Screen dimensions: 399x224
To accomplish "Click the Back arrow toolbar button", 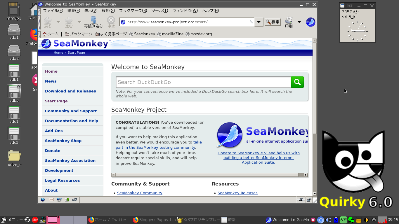I will (48, 22).
